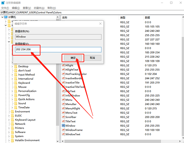This screenshot has width=184, height=143.
Task: Select the Sound folder icon
Action: point(16,103)
